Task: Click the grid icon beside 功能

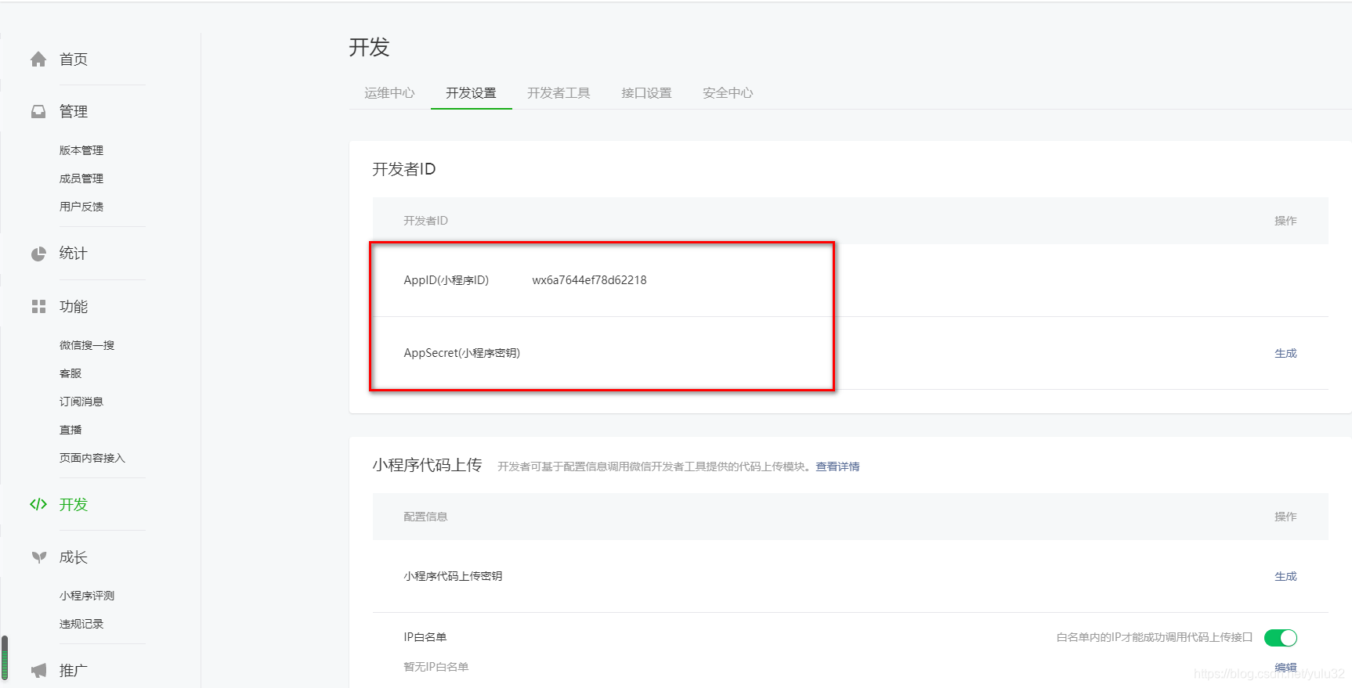Action: (x=38, y=307)
